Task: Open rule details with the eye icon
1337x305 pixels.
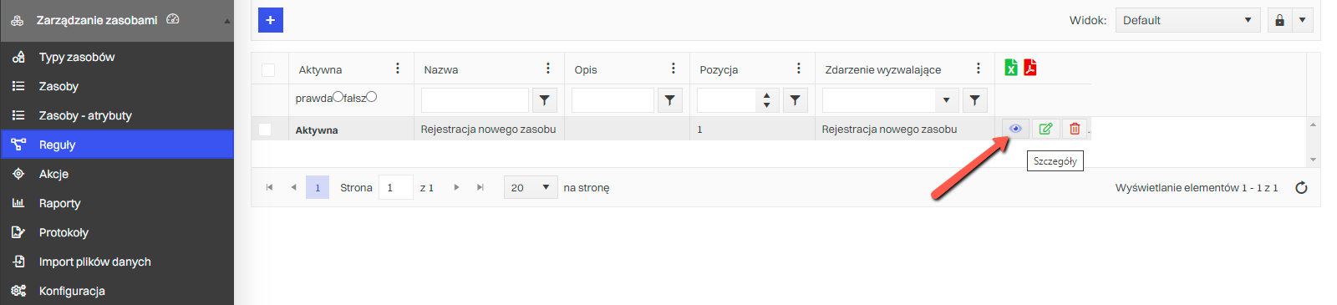Action: (x=1015, y=129)
